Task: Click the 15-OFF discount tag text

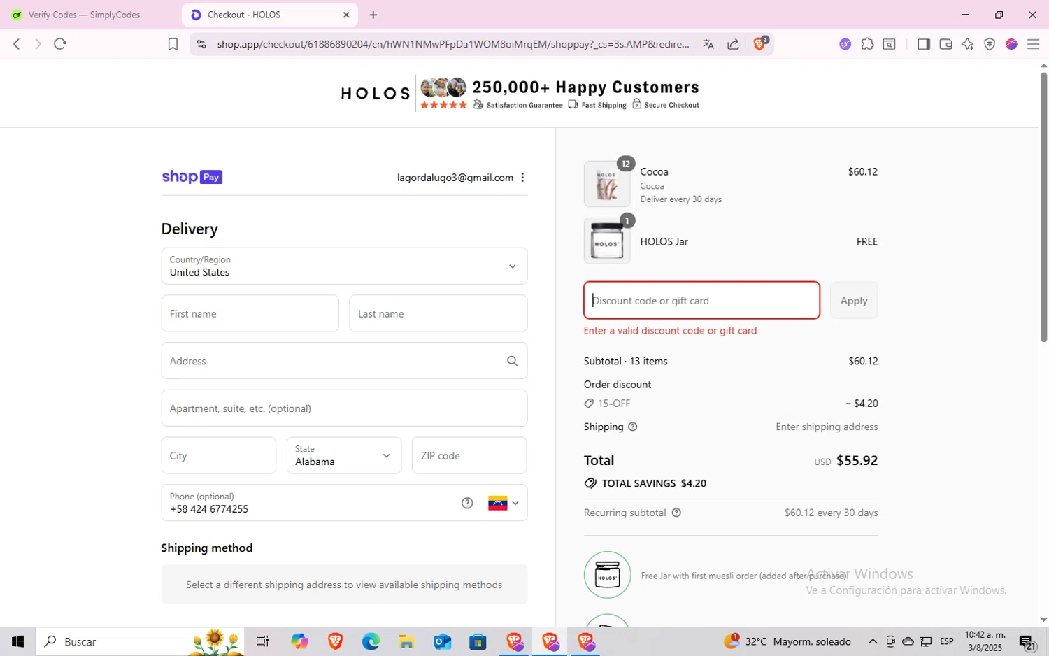Action: click(614, 404)
